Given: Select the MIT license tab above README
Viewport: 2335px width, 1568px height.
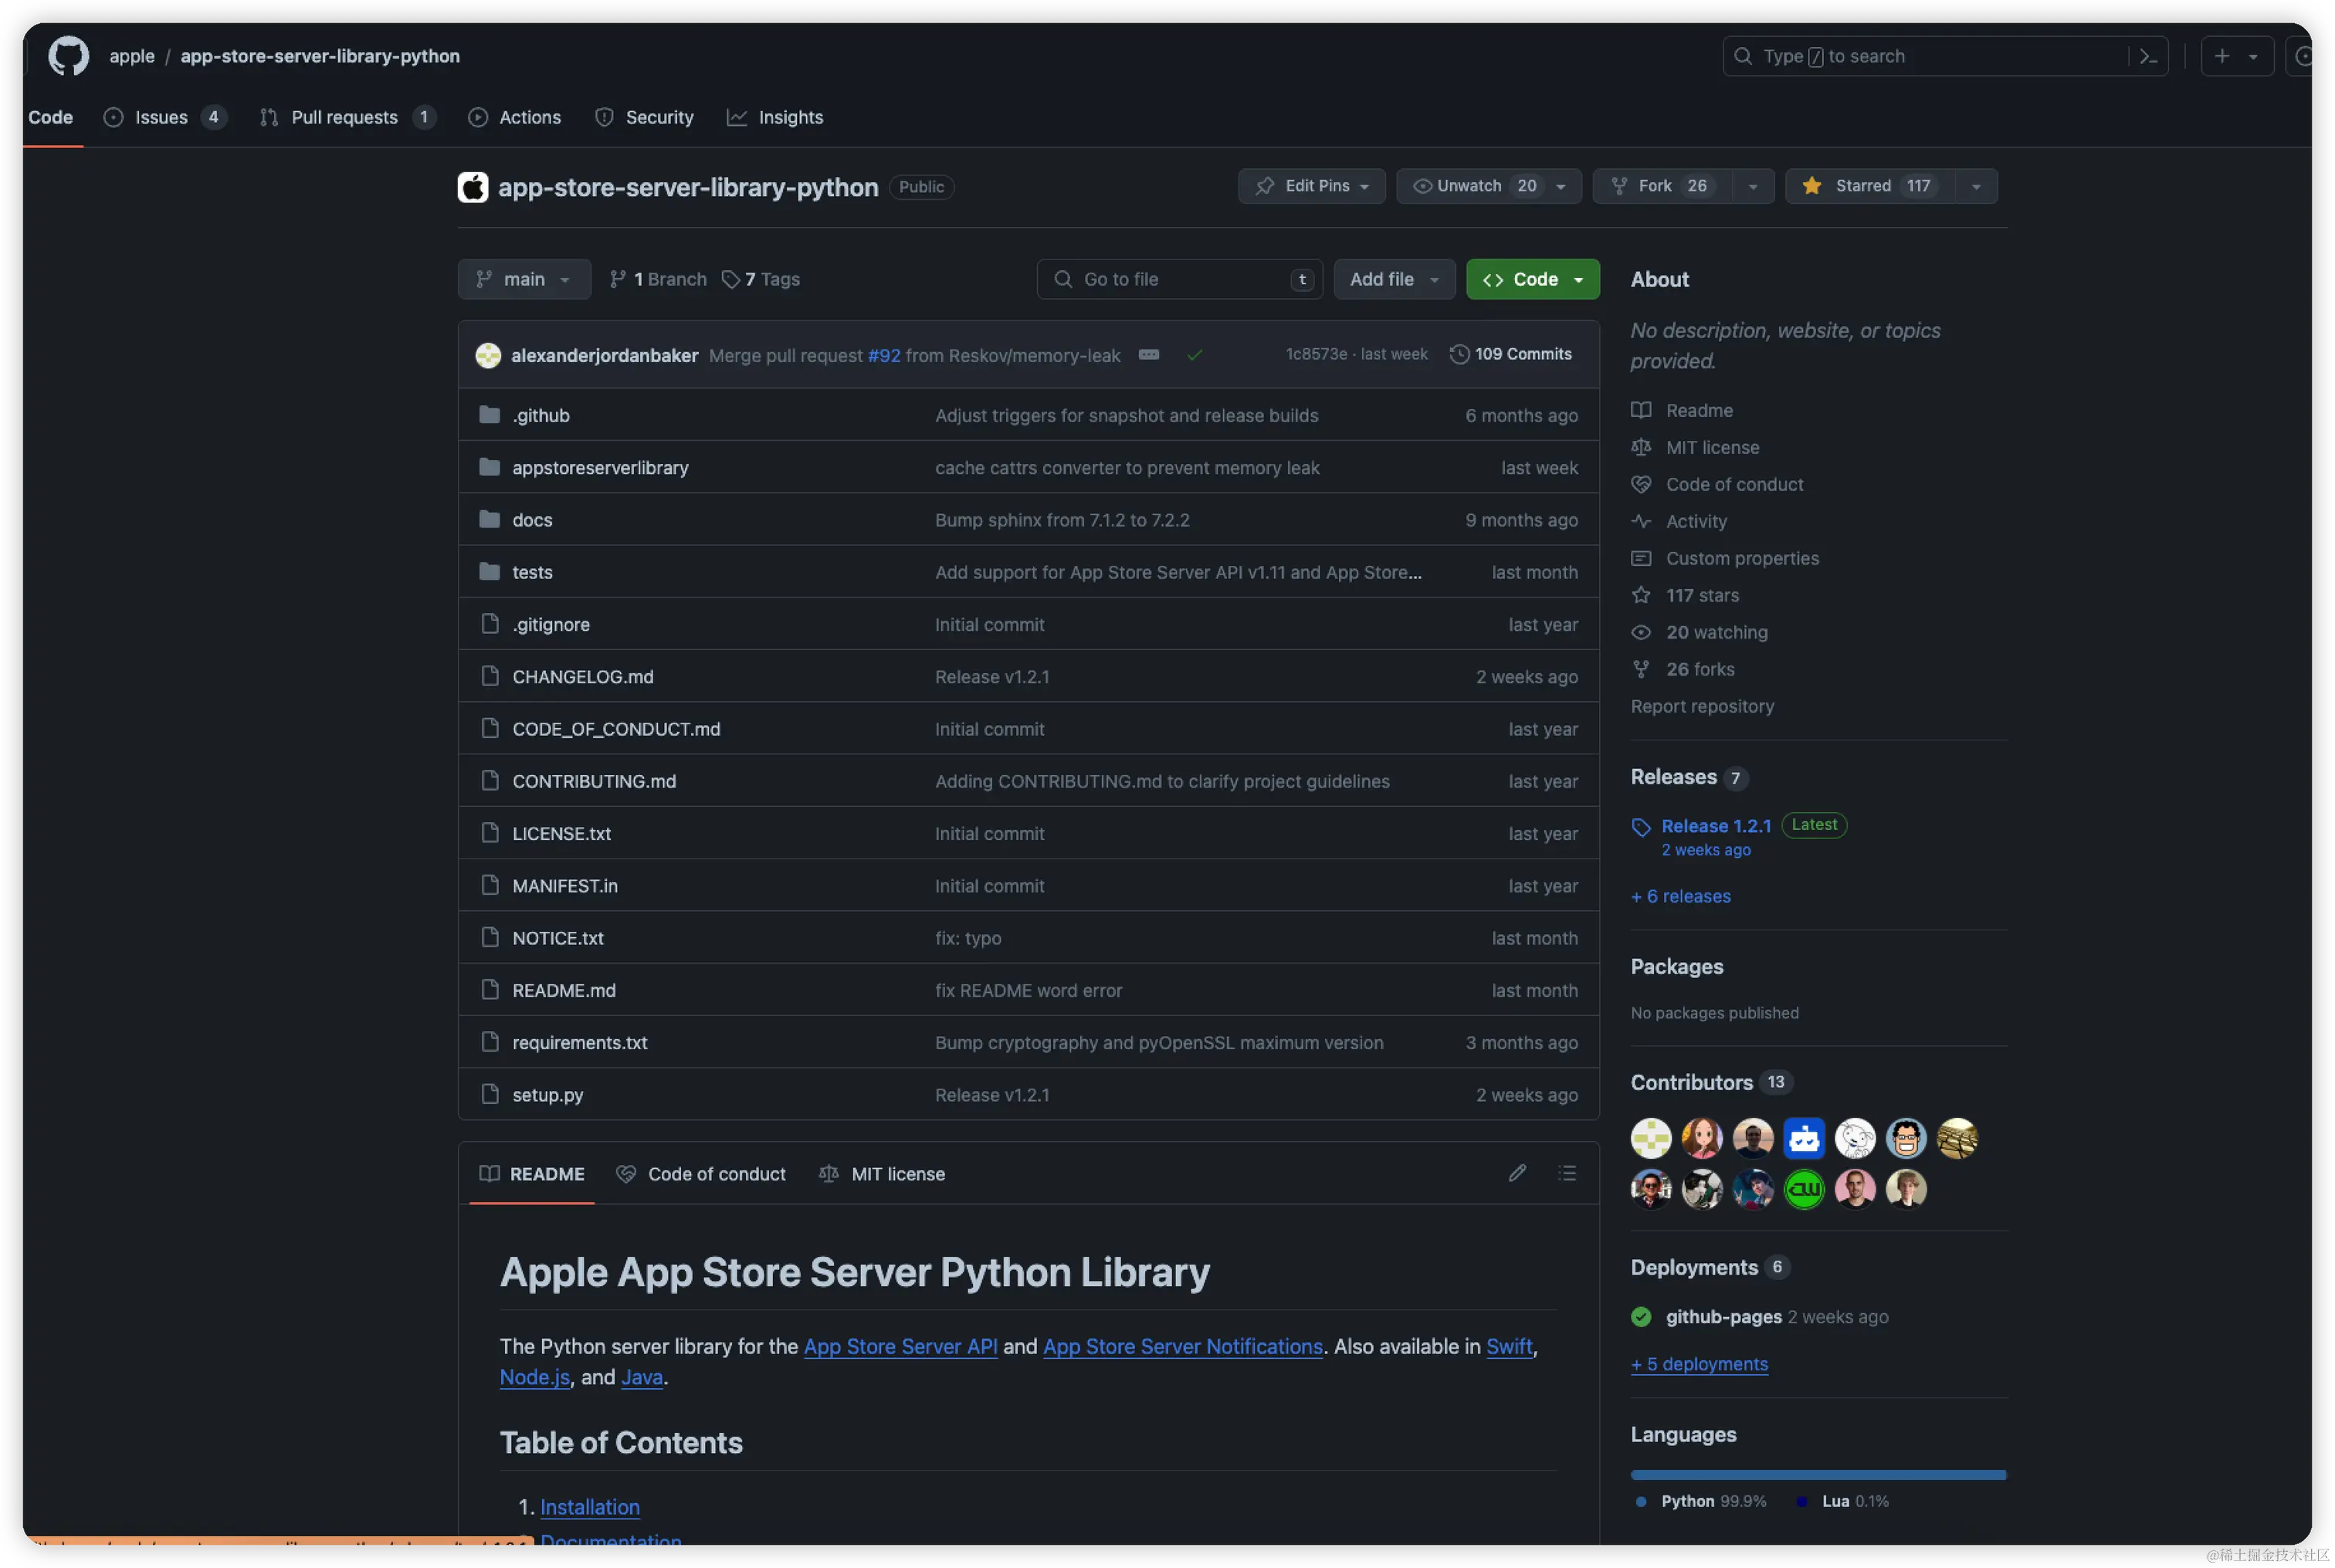Looking at the screenshot, I should click(x=881, y=1174).
